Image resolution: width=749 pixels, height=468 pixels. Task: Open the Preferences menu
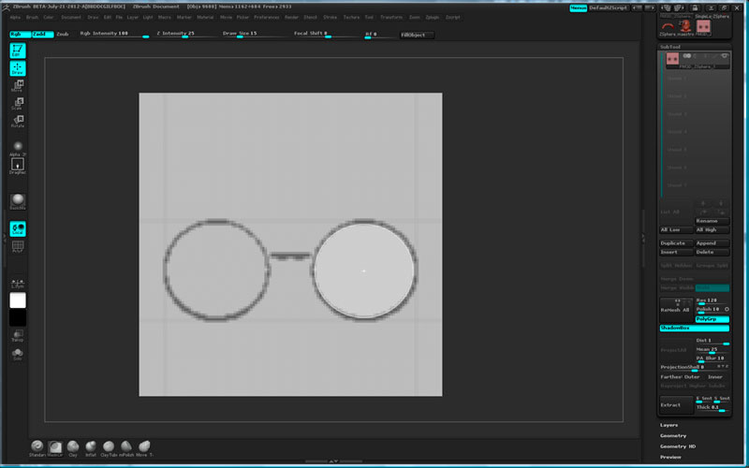click(267, 17)
